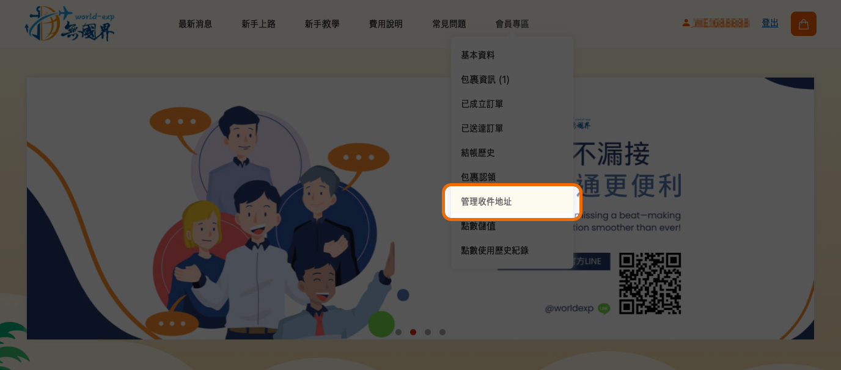Select 基本資料 from the member menu
Viewport: 841px width, 370px height.
(x=512, y=55)
